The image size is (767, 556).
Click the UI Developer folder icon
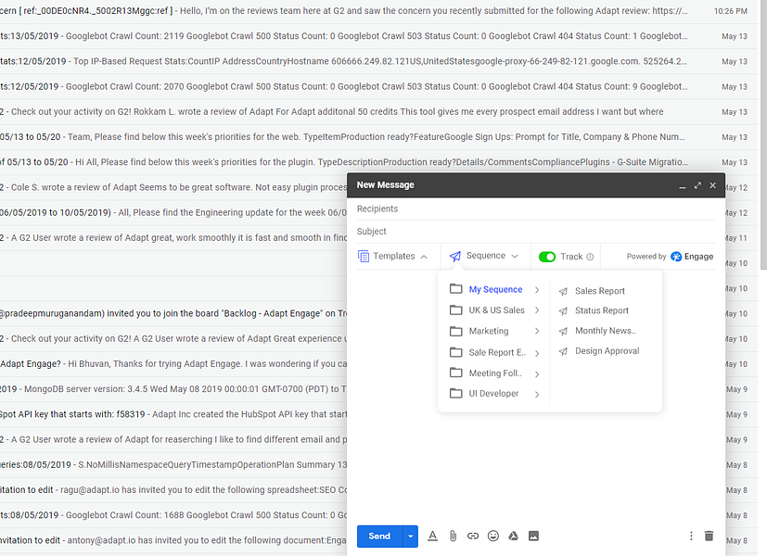[456, 393]
